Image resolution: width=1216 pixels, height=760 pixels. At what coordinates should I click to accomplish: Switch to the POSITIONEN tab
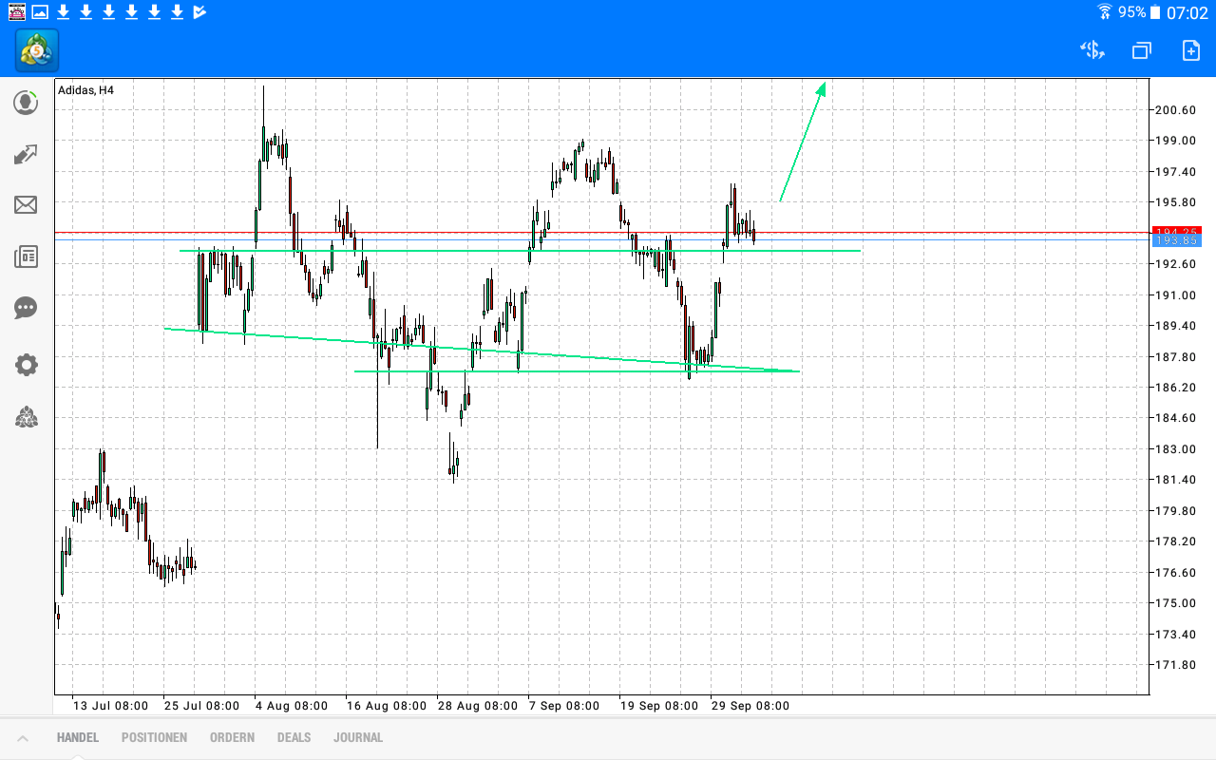[154, 737]
